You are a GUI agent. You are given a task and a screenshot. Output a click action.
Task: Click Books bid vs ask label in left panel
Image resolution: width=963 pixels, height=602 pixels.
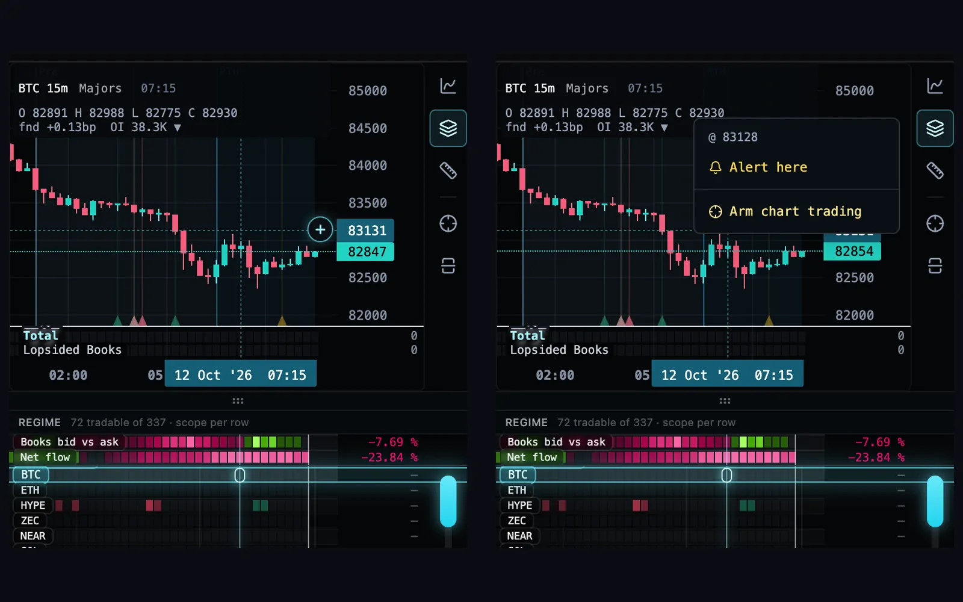[x=69, y=442]
